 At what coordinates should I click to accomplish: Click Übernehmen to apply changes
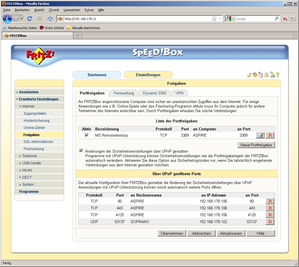click(x=172, y=233)
